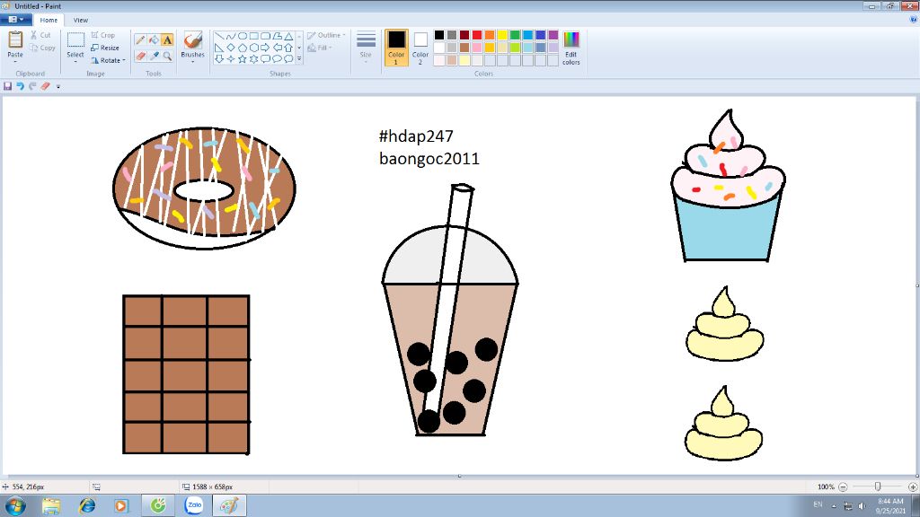Switch to the View ribbon tab
The height and width of the screenshot is (517, 920).
[80, 20]
